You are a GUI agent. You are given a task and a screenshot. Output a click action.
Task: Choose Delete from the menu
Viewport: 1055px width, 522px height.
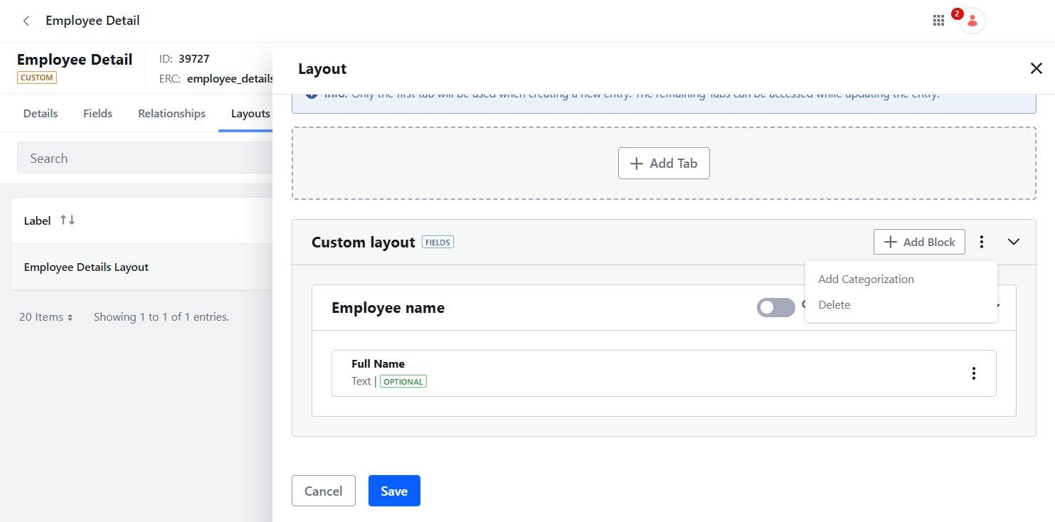834,304
